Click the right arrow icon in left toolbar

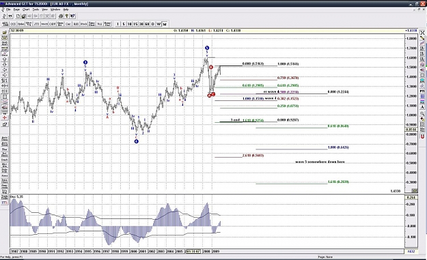pyautogui.click(x=5, y=75)
